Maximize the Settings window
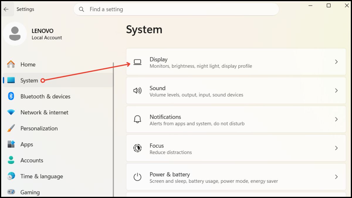 [329, 6]
